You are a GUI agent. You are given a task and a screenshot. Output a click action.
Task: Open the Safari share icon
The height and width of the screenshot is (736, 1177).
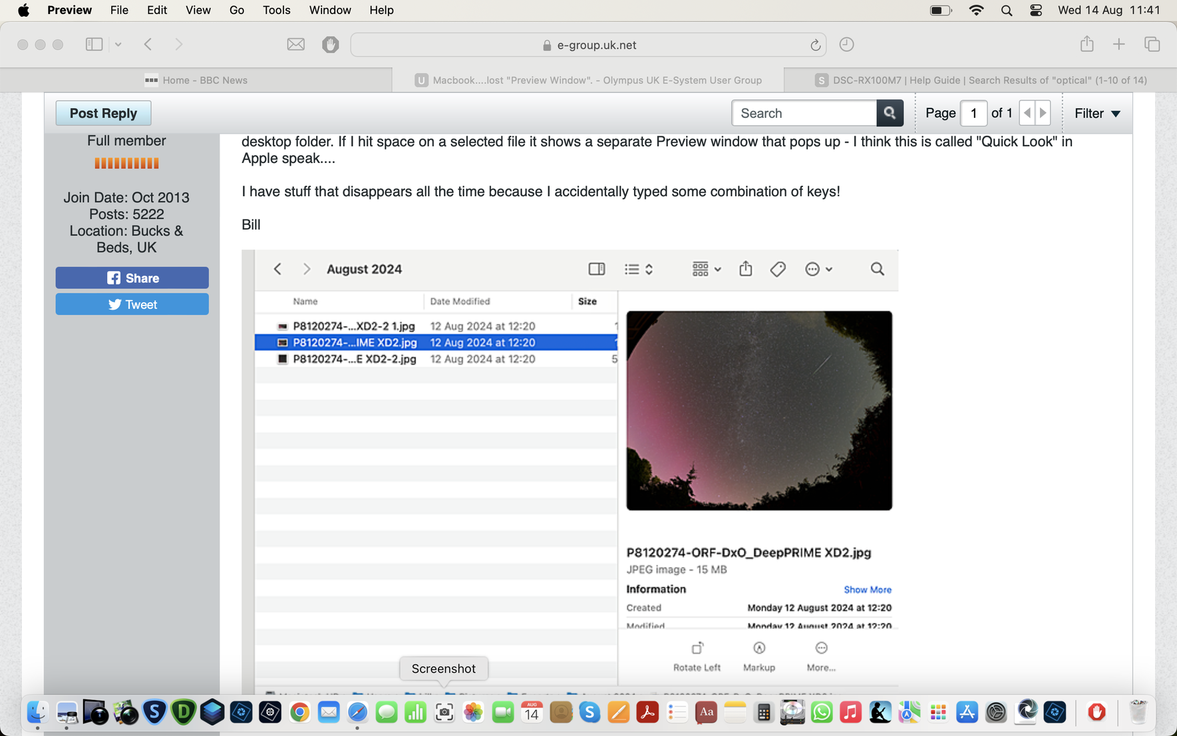[x=1087, y=45]
